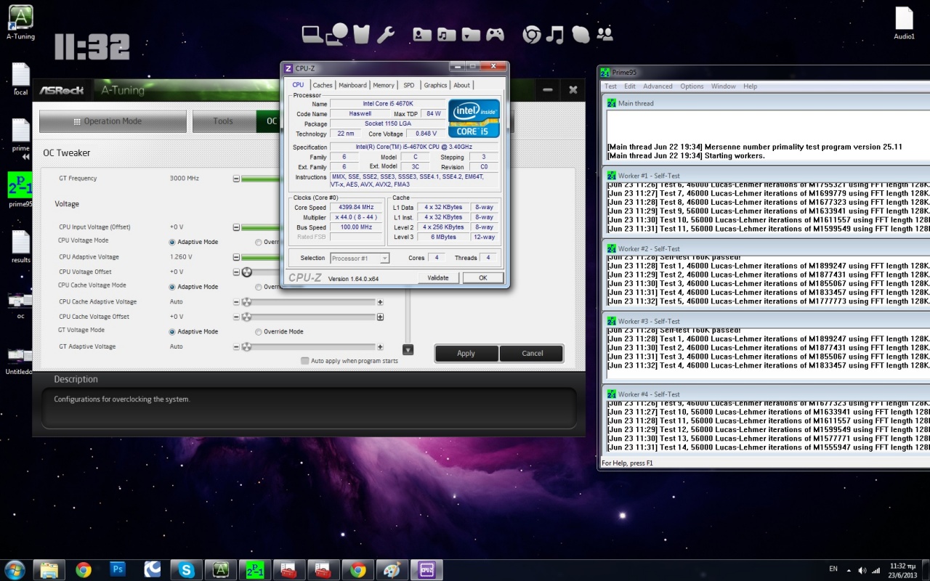Open the About tab in CPU-Z
Screen dimensions: 930x581
tap(462, 85)
